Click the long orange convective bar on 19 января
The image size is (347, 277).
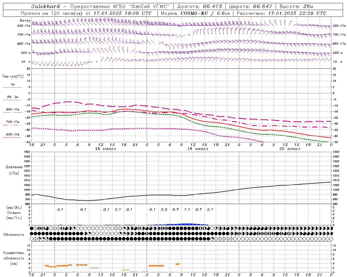(156, 266)
